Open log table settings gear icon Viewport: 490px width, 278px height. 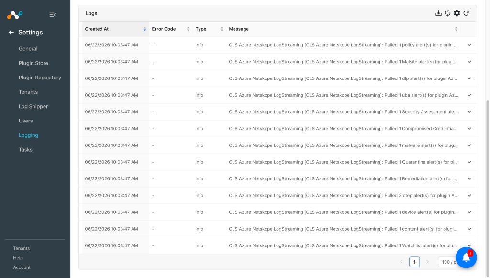coord(457,13)
